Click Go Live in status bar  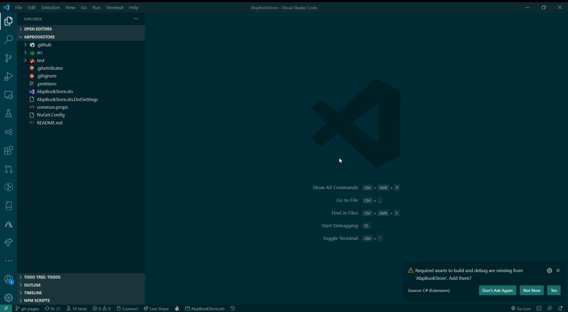521,308
